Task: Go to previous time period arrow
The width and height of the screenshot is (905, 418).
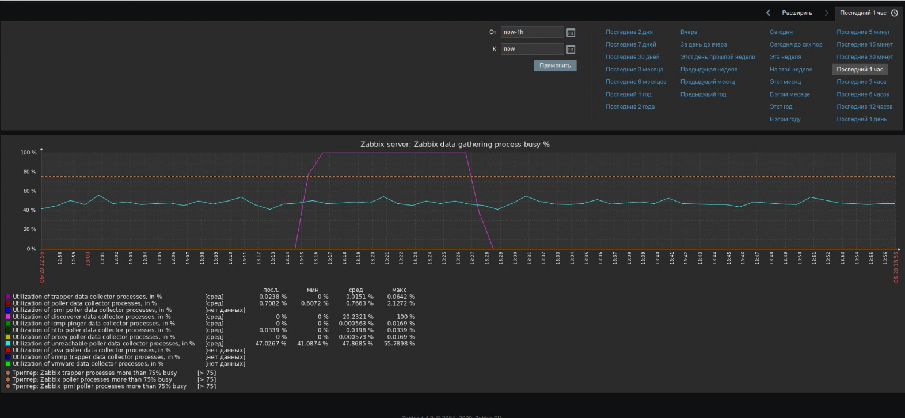Action: pos(768,13)
